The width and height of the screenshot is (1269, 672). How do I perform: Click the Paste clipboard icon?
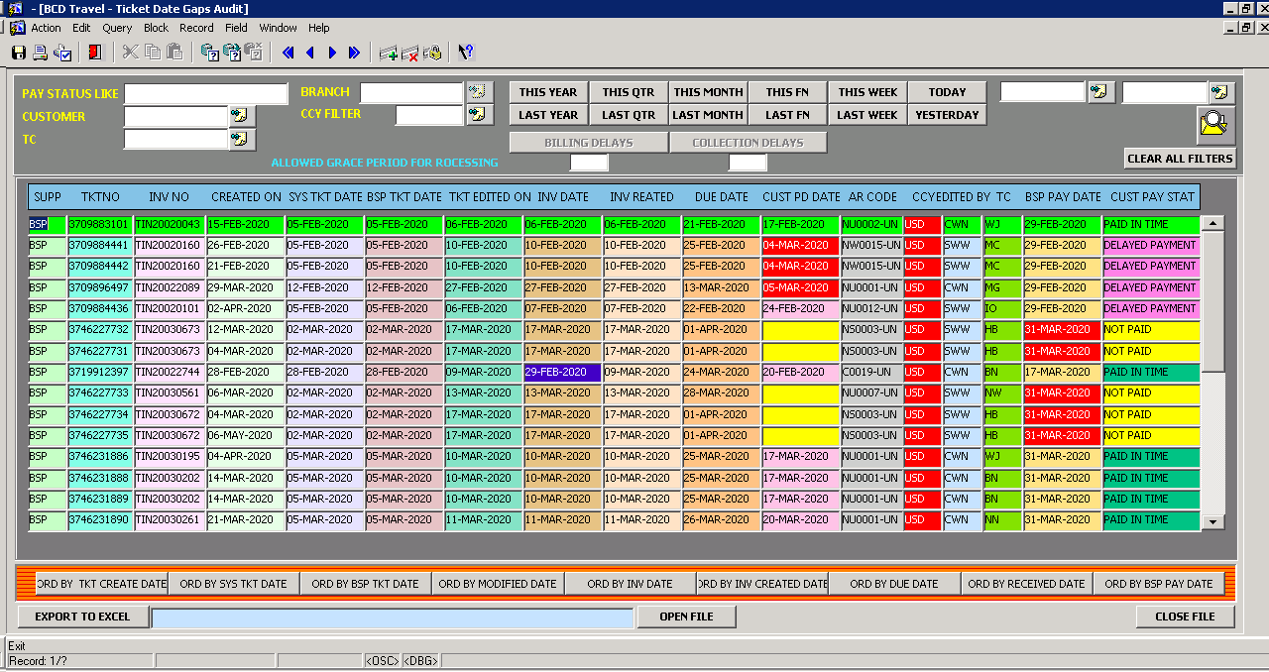pyautogui.click(x=174, y=53)
